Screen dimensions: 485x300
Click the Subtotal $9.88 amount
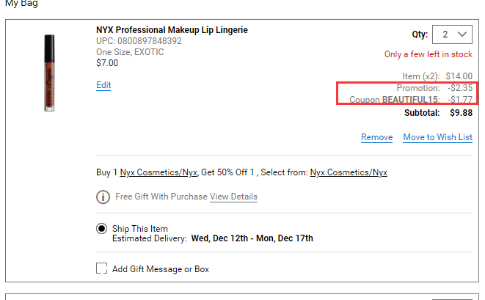click(462, 113)
